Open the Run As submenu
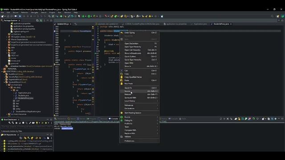 pyautogui.click(x=139, y=117)
